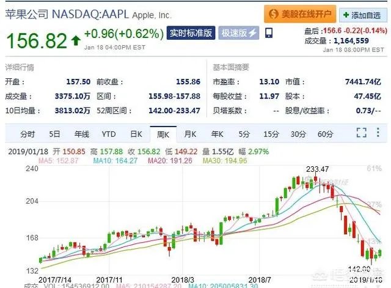Select the 分时 chart tab
The width and height of the screenshot is (391, 288).
tap(27, 135)
